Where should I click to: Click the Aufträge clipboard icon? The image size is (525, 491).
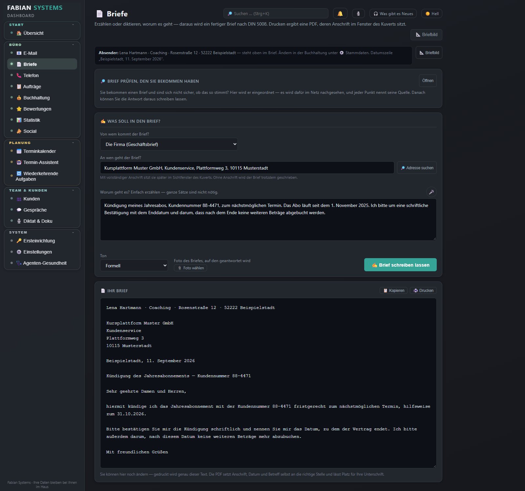19,87
